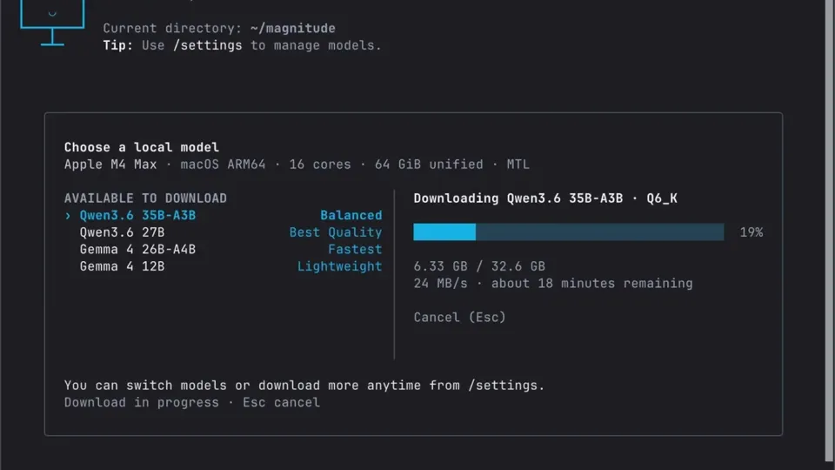This screenshot has width=835, height=470.
Task: Click the Fastest tag
Action: 355,250
